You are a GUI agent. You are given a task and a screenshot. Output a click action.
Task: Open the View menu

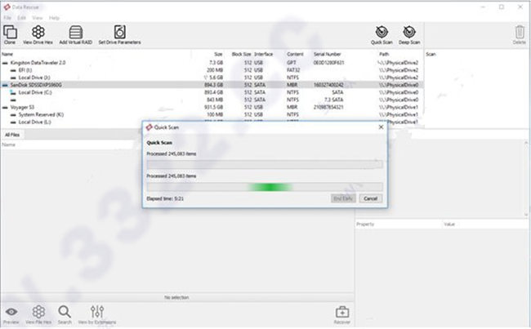click(x=38, y=18)
